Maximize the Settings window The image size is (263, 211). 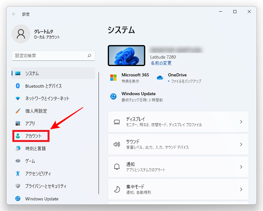pos(235,12)
